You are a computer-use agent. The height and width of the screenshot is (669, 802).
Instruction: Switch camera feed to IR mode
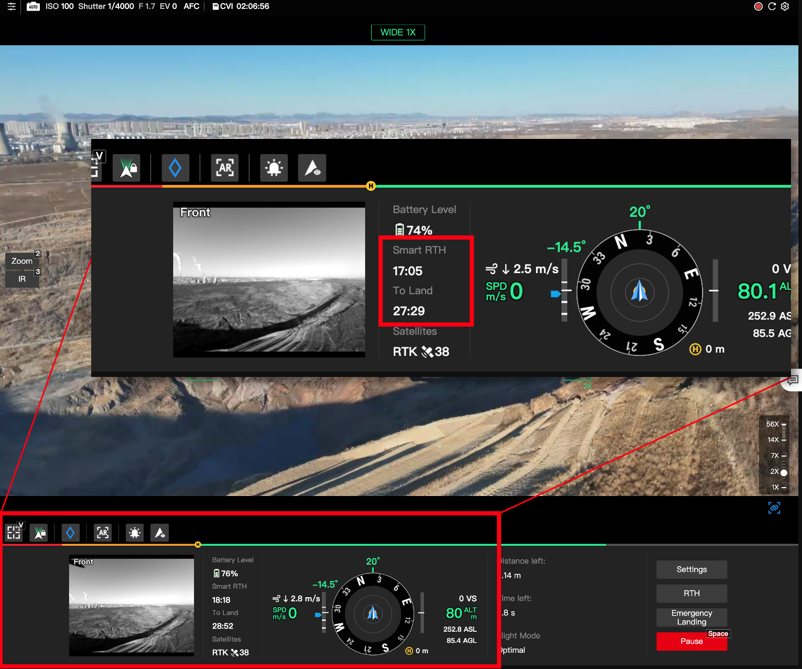[22, 279]
